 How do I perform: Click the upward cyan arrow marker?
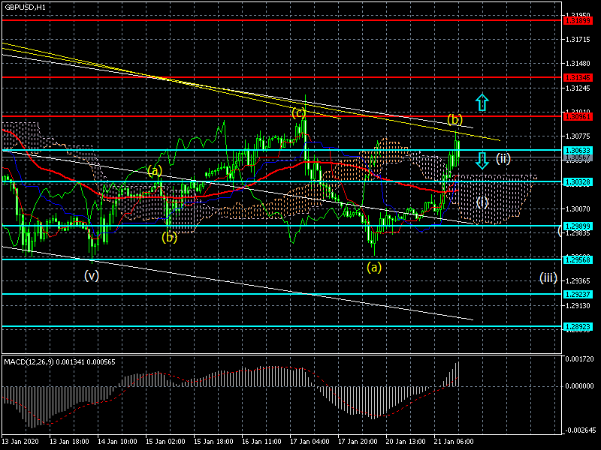tap(482, 103)
